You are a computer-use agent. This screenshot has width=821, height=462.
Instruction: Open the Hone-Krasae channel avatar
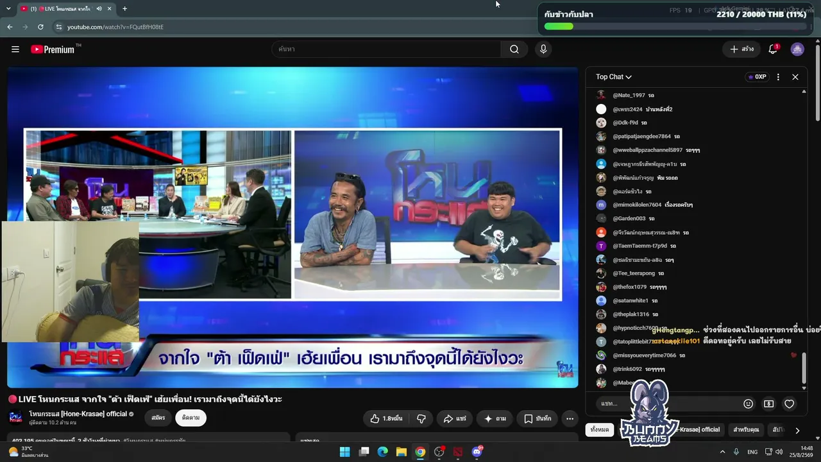(15, 418)
